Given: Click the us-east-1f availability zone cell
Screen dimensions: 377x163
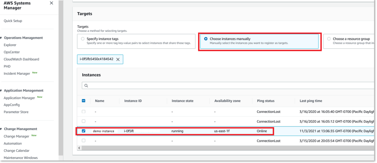Looking at the screenshot, I should (x=222, y=131).
